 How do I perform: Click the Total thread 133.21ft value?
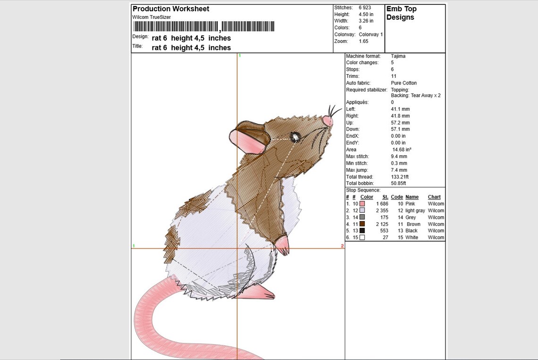[x=400, y=176]
